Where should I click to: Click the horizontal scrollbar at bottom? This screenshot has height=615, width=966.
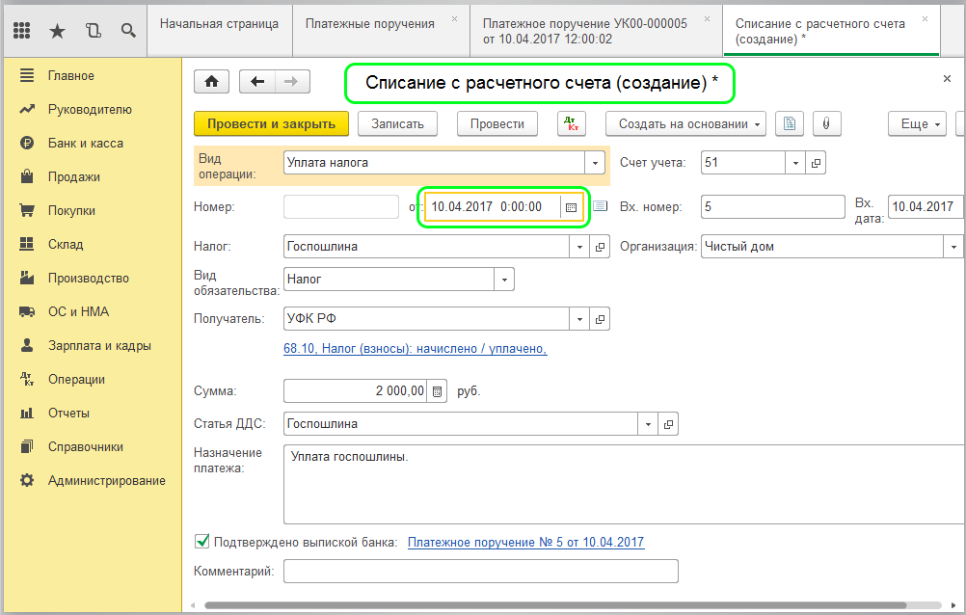(555, 605)
